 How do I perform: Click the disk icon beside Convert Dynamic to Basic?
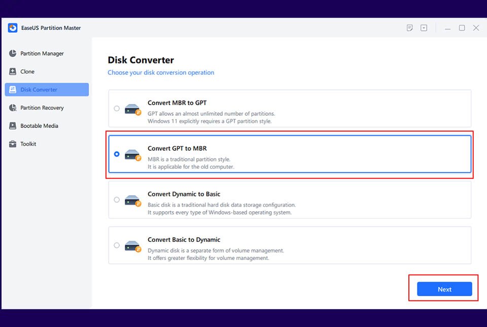tap(133, 201)
